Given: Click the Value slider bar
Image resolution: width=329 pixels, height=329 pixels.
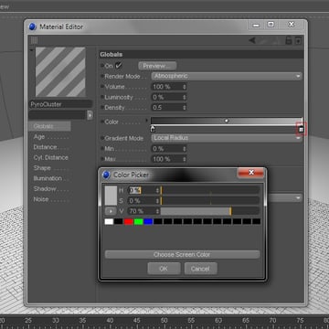Looking at the screenshot, I should pos(210,211).
